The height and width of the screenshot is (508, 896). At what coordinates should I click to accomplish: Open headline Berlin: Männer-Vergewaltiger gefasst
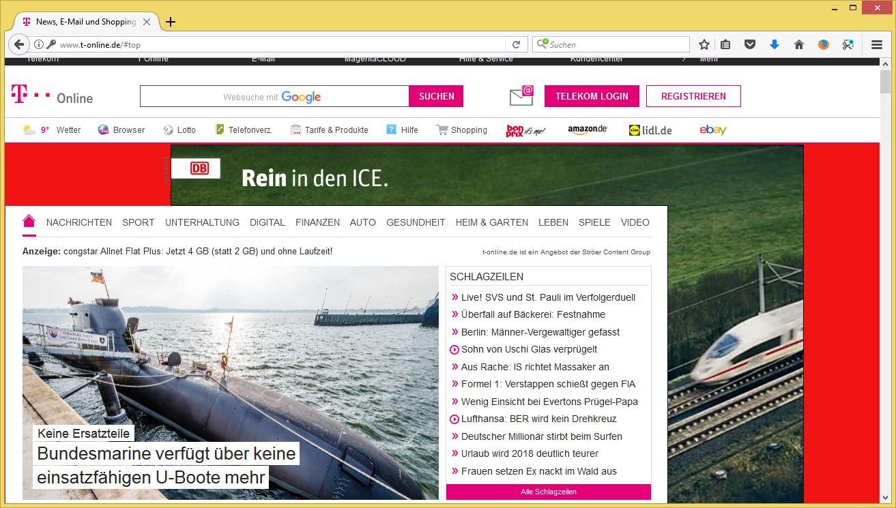[x=540, y=332]
